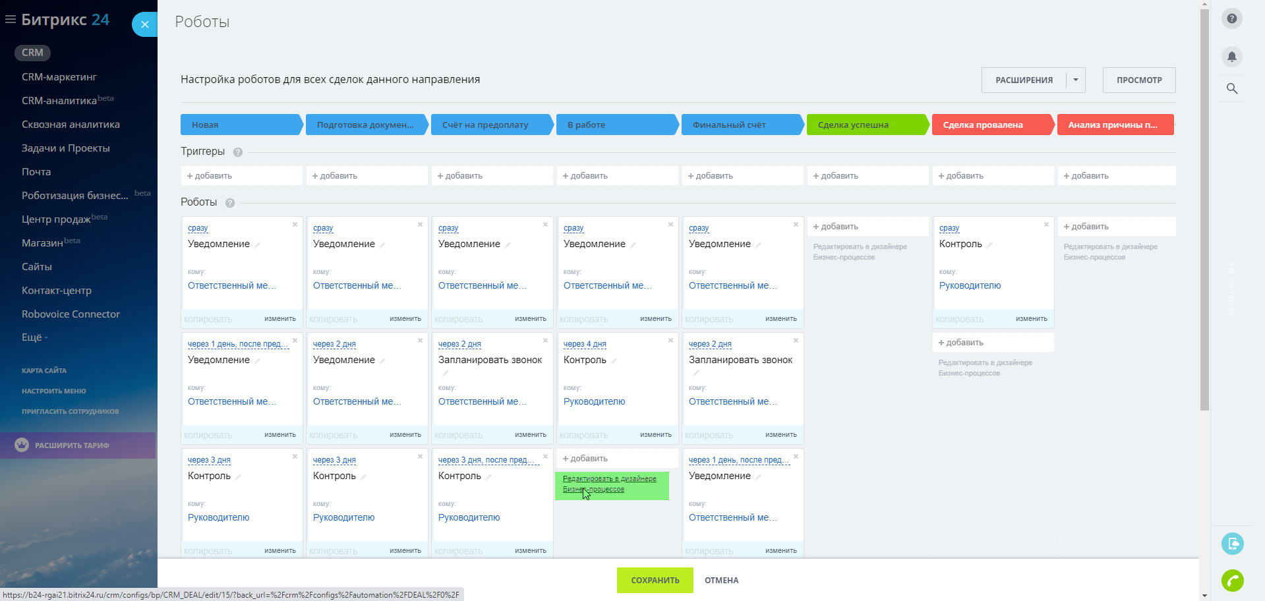Show the hint icon next to Триггеры
The height and width of the screenshot is (601, 1265).
(238, 152)
